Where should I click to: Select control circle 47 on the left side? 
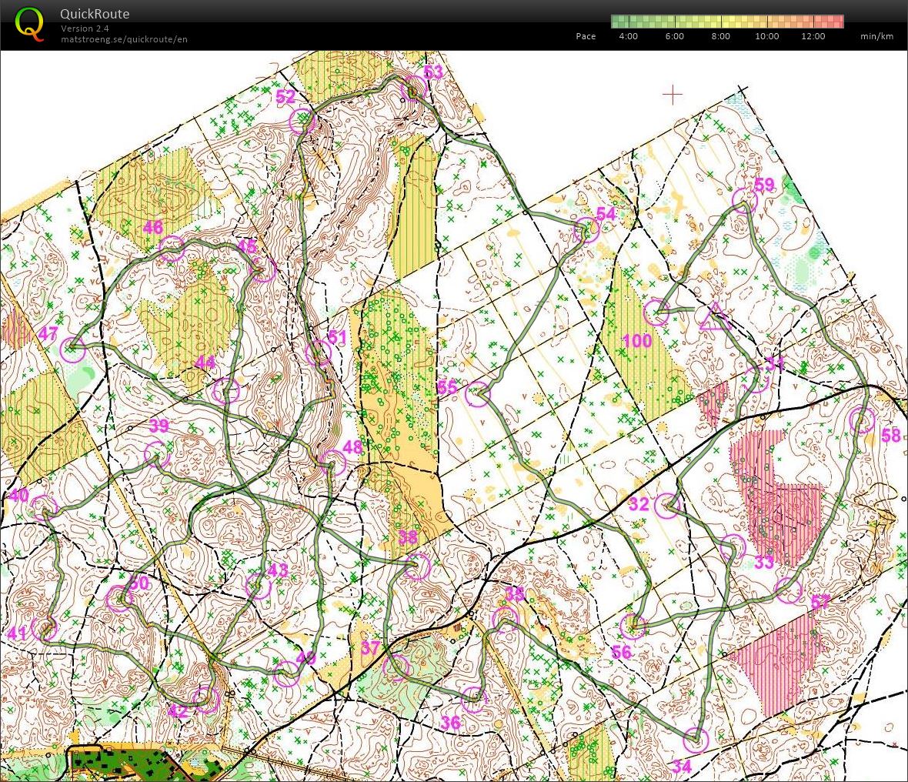click(73, 349)
